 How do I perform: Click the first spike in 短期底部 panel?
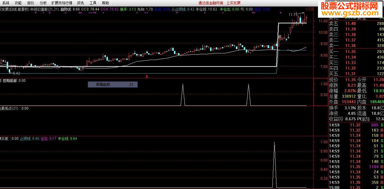[x=183, y=95]
